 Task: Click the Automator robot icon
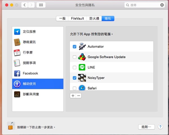(82, 46)
